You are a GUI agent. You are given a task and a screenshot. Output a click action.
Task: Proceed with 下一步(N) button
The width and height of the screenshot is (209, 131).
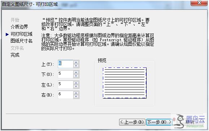point(159,122)
